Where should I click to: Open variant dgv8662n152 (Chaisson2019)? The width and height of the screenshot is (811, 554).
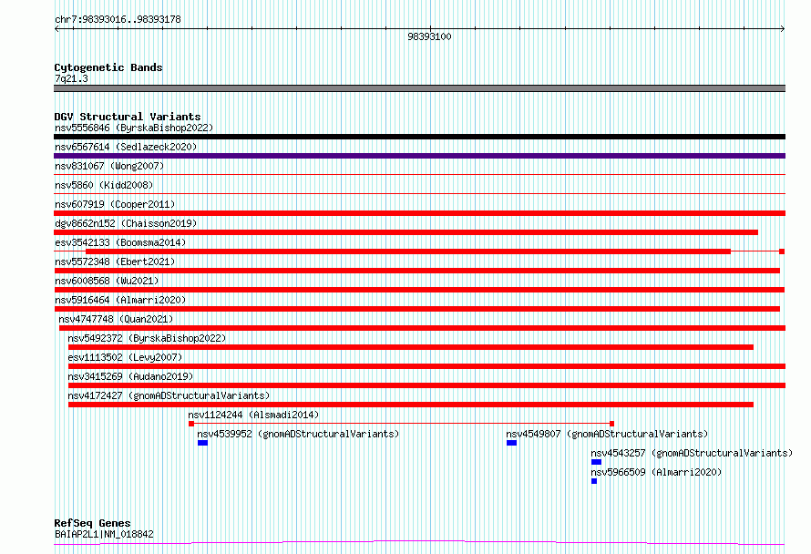tap(126, 223)
